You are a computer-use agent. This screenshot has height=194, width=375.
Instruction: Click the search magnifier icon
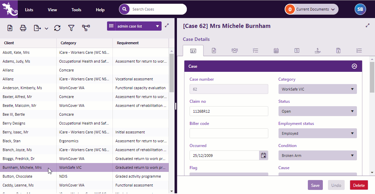pos(125,9)
